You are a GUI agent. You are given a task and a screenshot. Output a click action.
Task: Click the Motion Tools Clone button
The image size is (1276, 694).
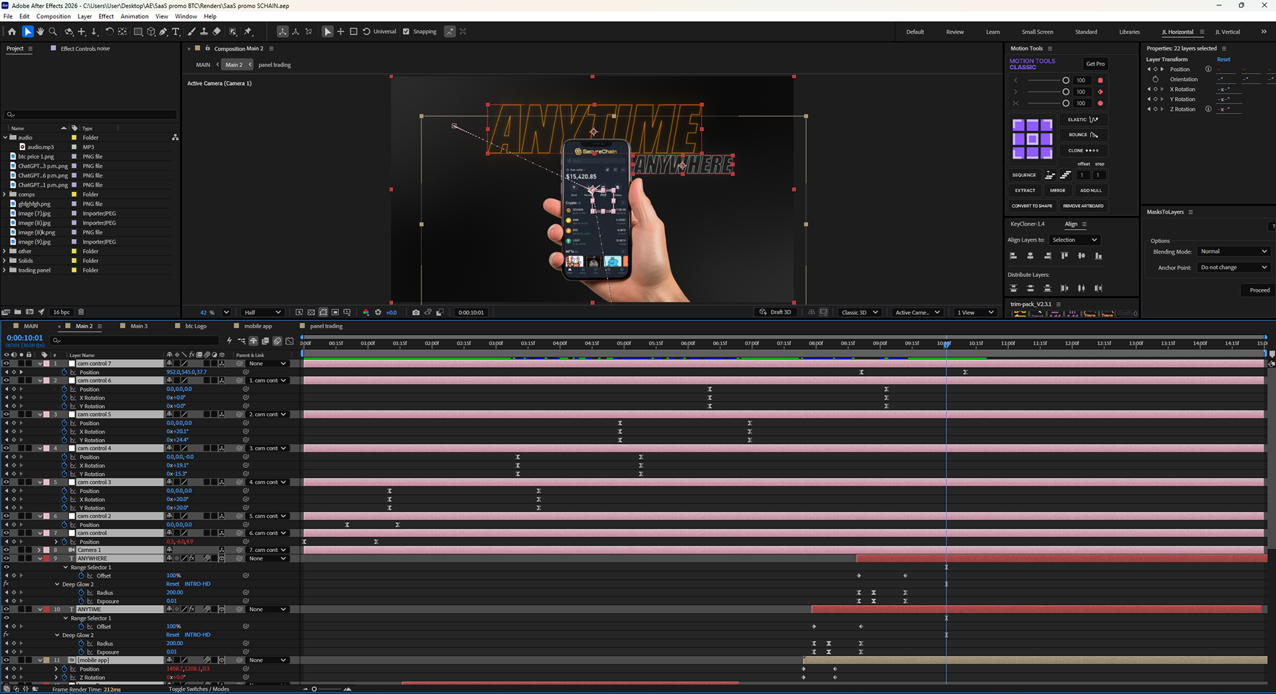click(1083, 151)
